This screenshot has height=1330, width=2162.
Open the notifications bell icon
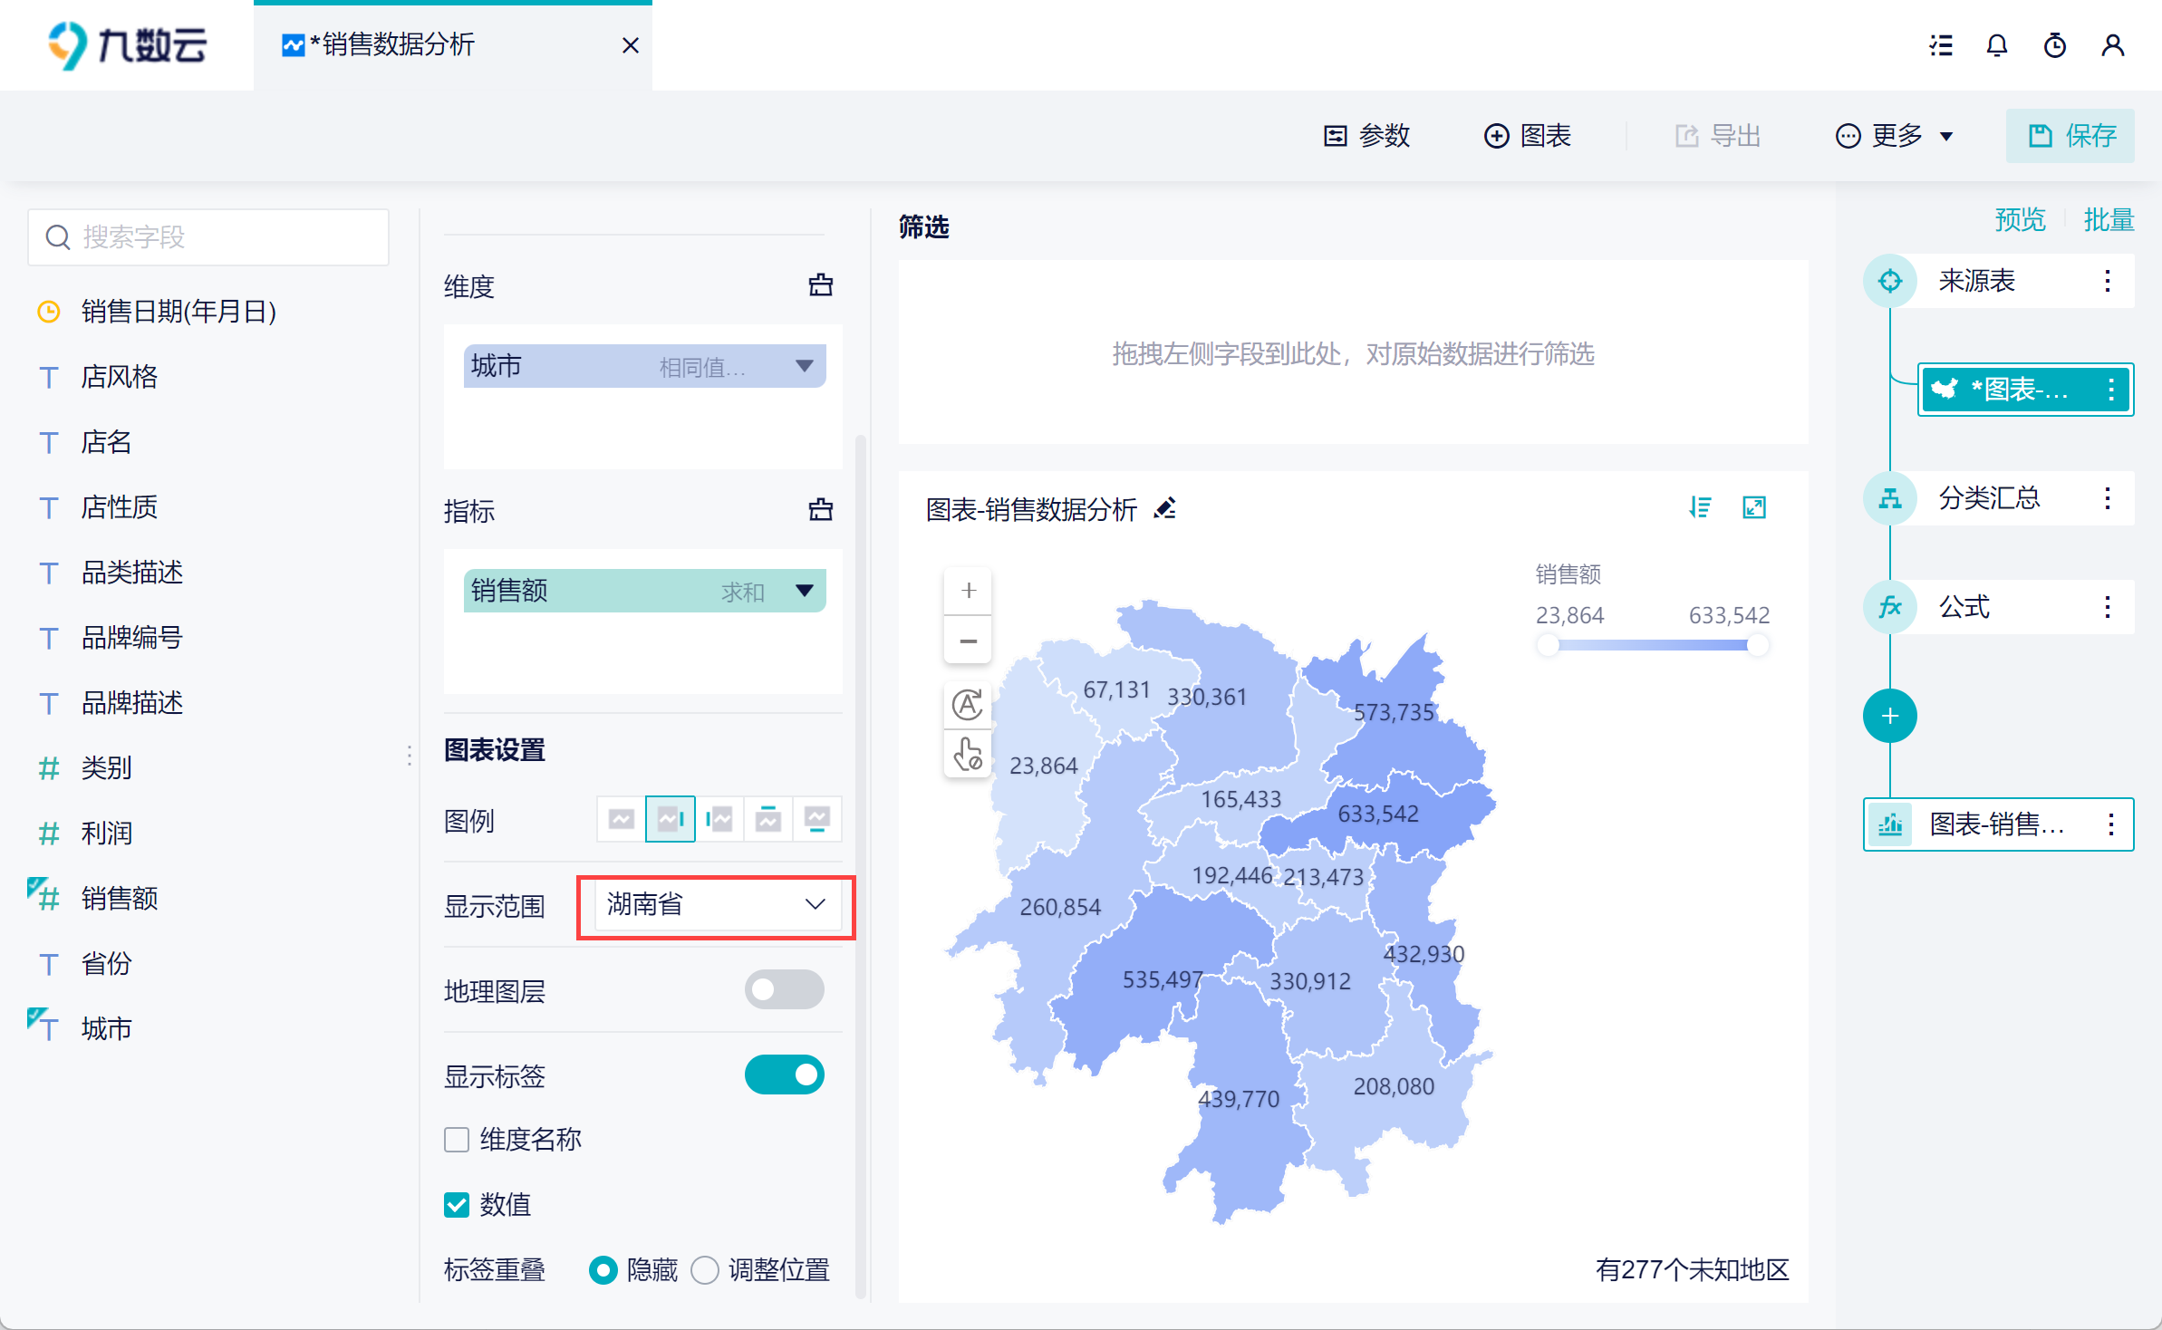(1997, 45)
